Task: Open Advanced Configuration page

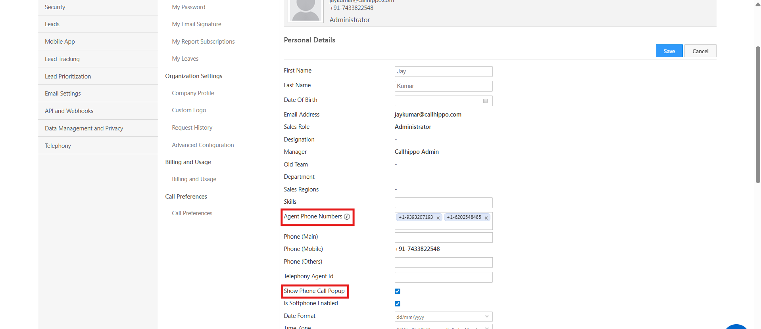Action: coord(203,145)
